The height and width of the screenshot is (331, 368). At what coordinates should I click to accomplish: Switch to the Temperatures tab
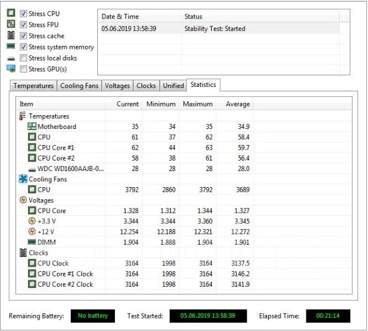(x=33, y=86)
